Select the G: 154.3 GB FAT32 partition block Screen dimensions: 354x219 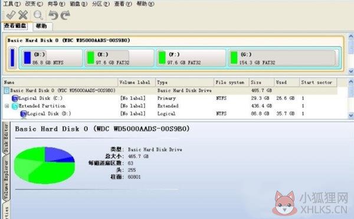click(x=284, y=58)
